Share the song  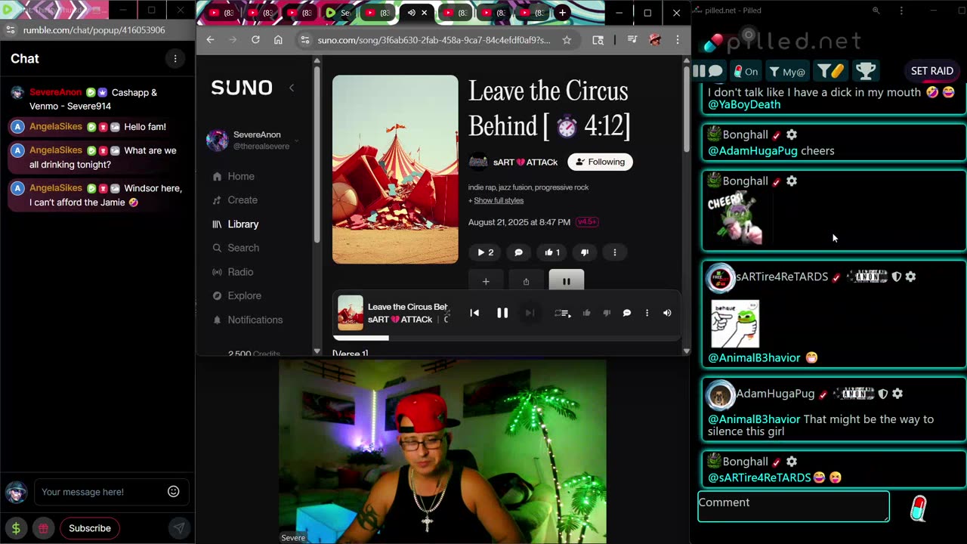(x=526, y=281)
